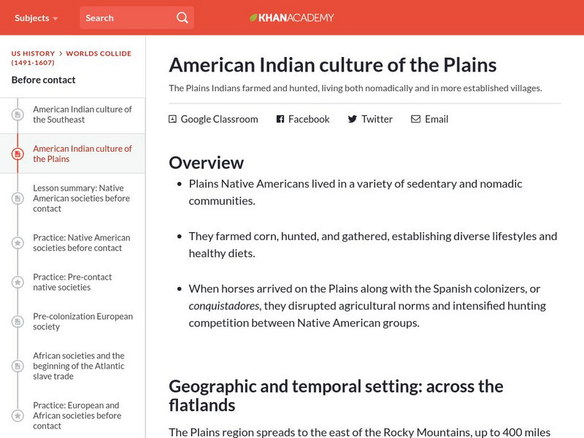
Task: Click the Google Classroom share icon
Action: pyautogui.click(x=172, y=119)
